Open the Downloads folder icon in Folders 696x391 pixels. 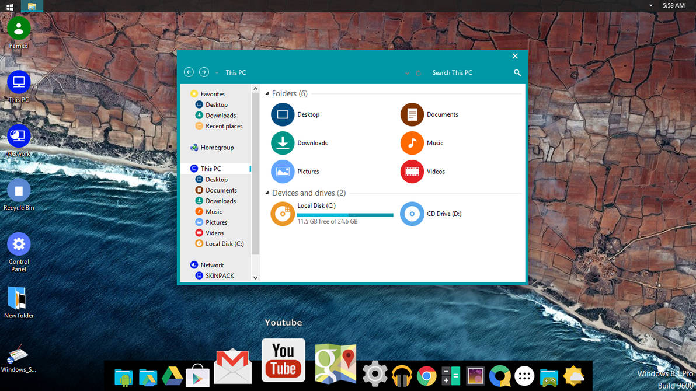coord(283,143)
